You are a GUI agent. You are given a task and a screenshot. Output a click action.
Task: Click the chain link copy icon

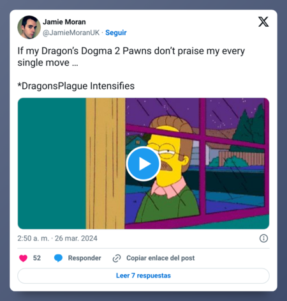[x=117, y=258]
